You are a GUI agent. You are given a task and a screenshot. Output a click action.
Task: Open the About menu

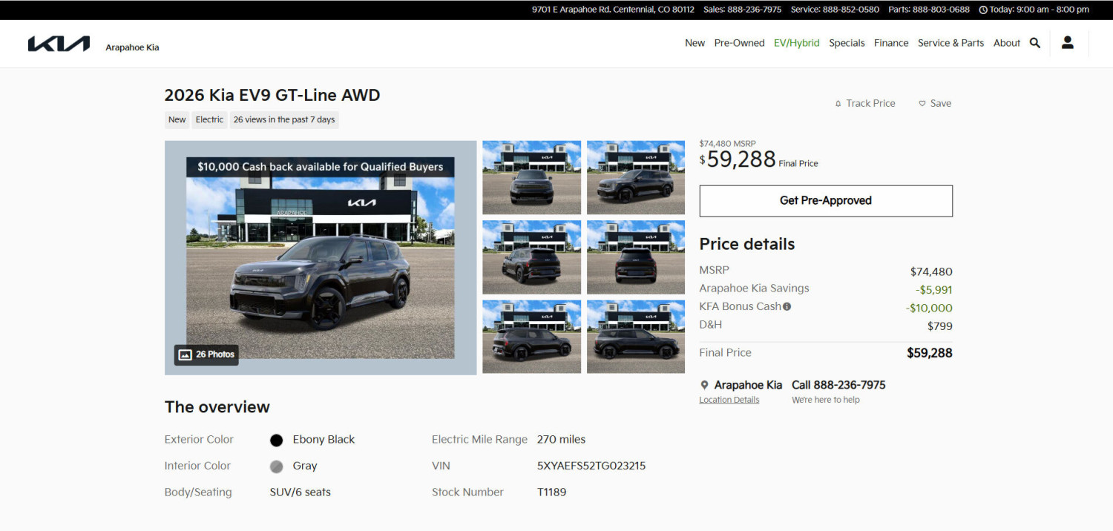tap(1007, 43)
